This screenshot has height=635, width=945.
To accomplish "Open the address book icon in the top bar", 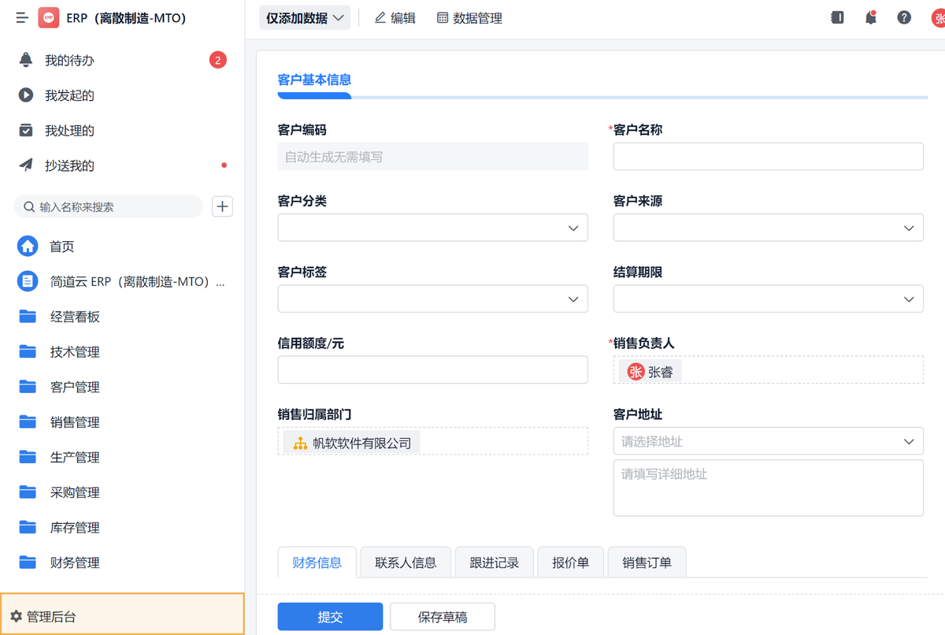I will coord(837,17).
